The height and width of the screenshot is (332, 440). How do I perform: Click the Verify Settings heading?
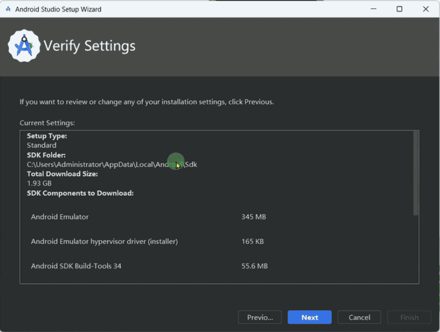[90, 46]
